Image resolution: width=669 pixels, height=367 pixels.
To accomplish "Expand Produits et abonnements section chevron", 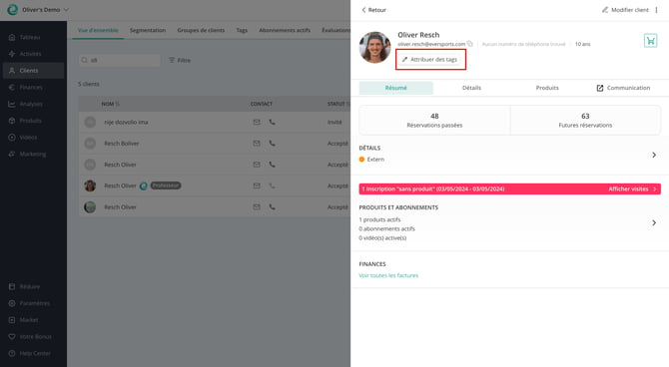I will pyautogui.click(x=654, y=223).
